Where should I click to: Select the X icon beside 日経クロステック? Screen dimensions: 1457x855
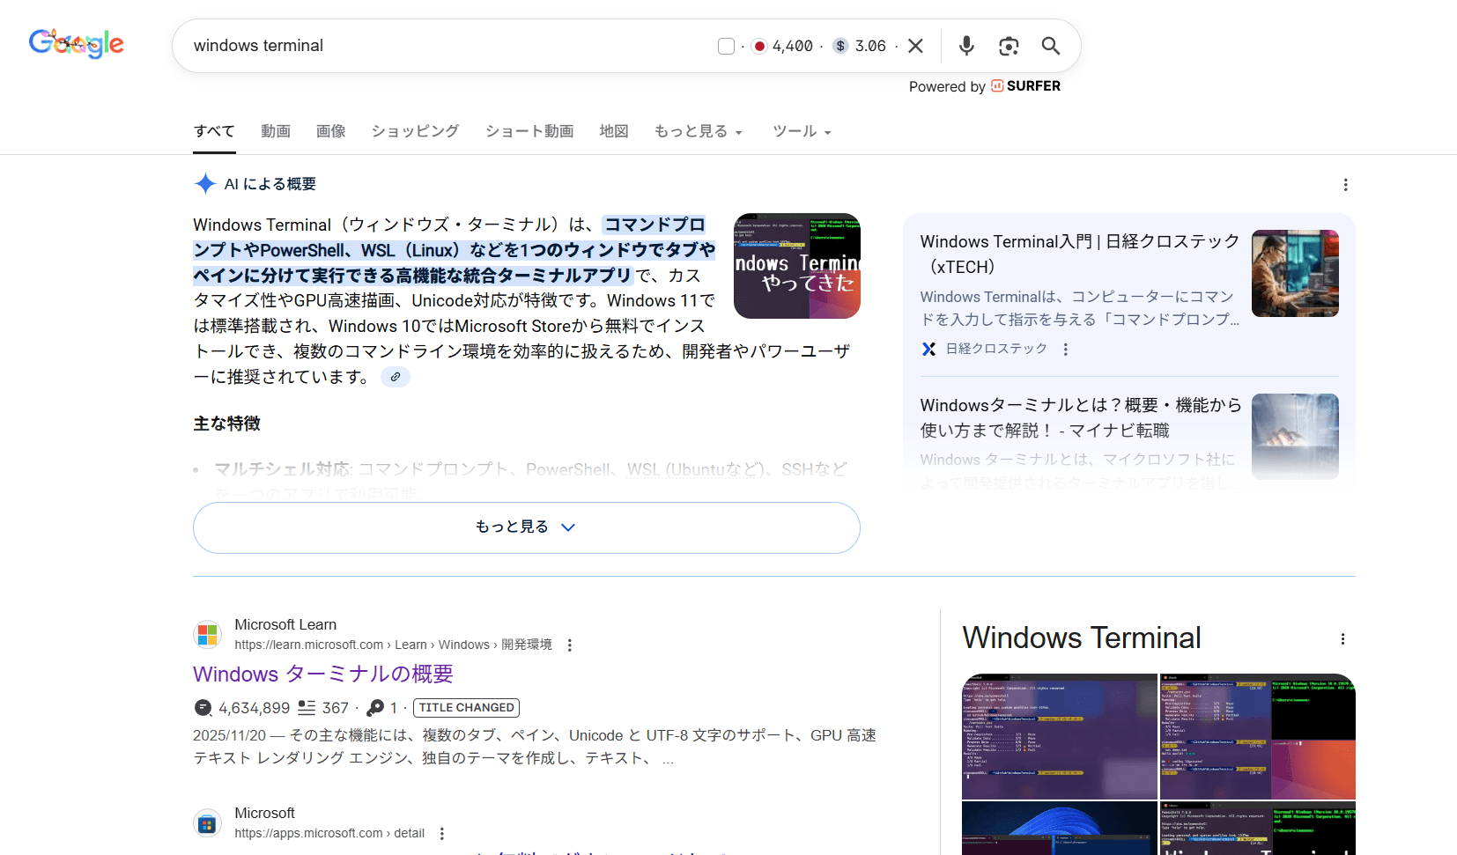(x=929, y=349)
